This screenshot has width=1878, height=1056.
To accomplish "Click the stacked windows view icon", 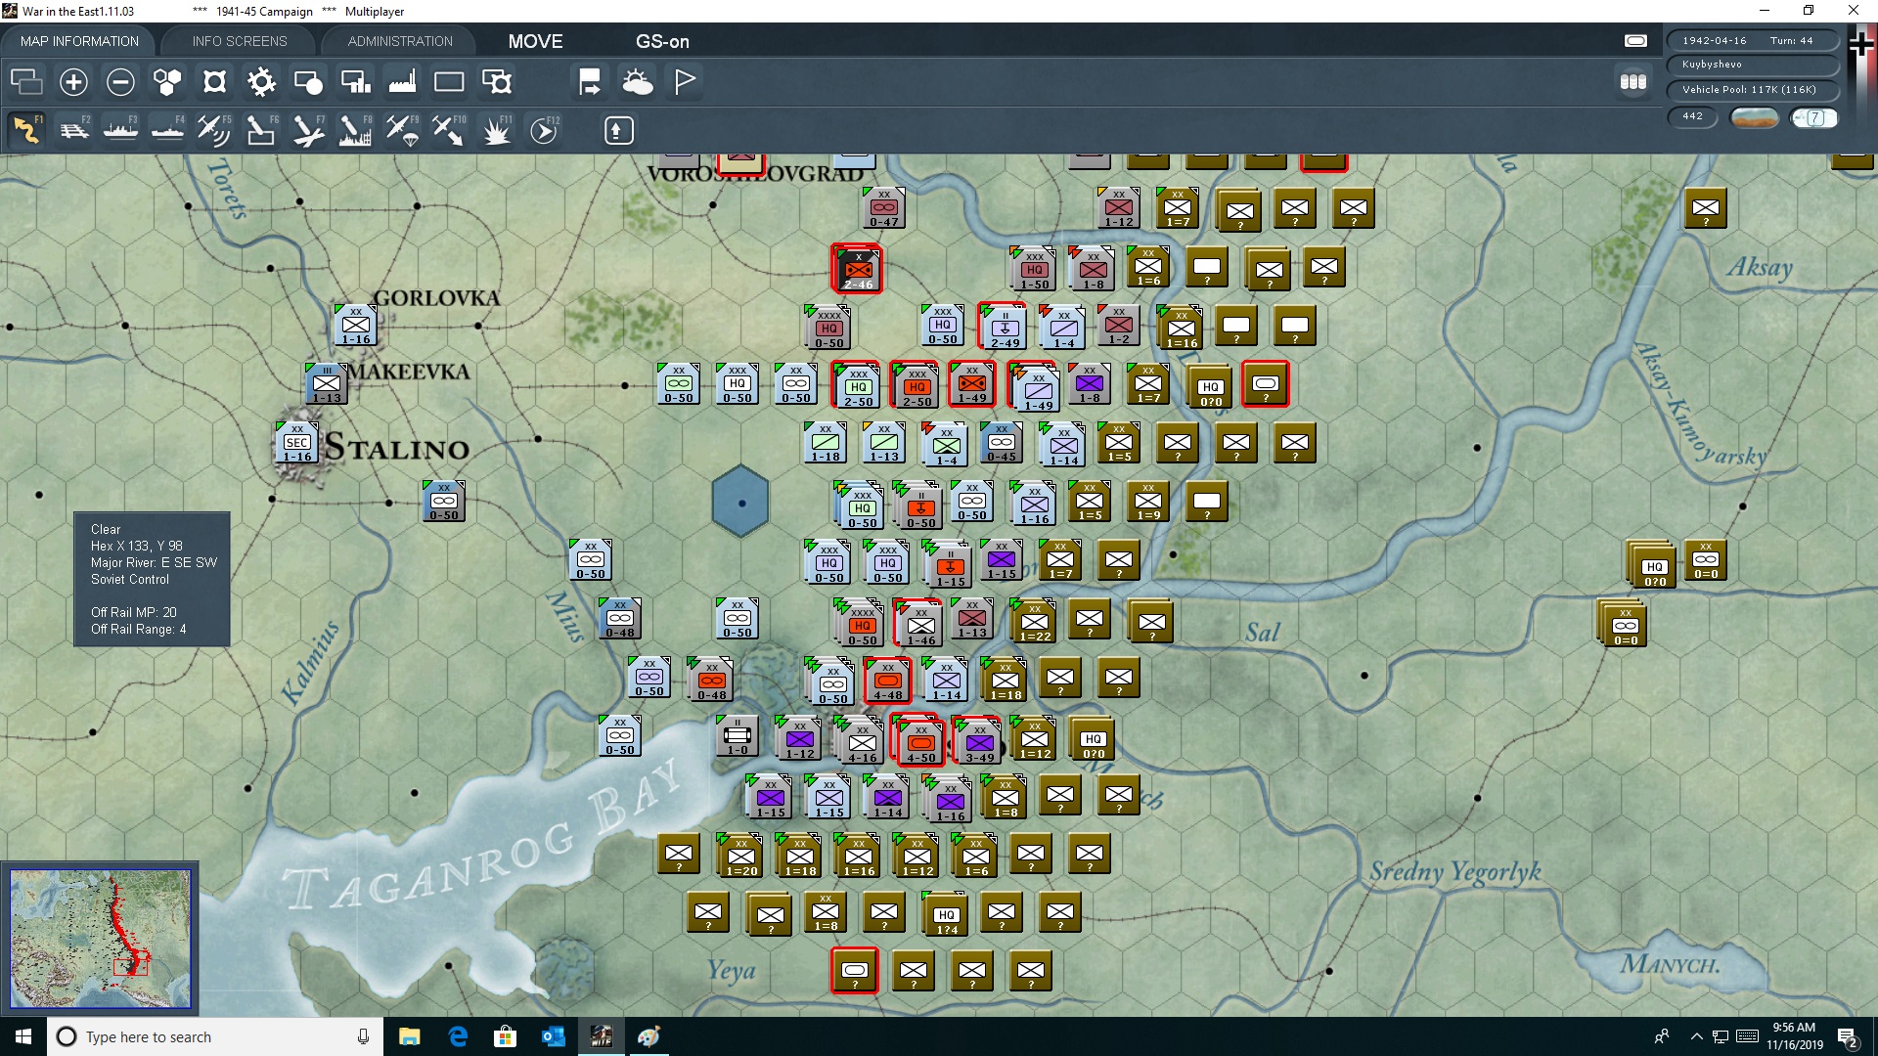I will click(26, 82).
